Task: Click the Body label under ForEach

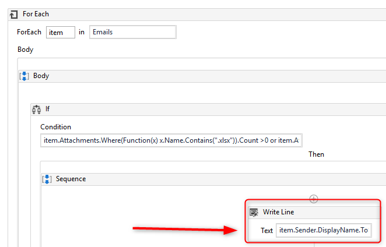Action: point(25,50)
